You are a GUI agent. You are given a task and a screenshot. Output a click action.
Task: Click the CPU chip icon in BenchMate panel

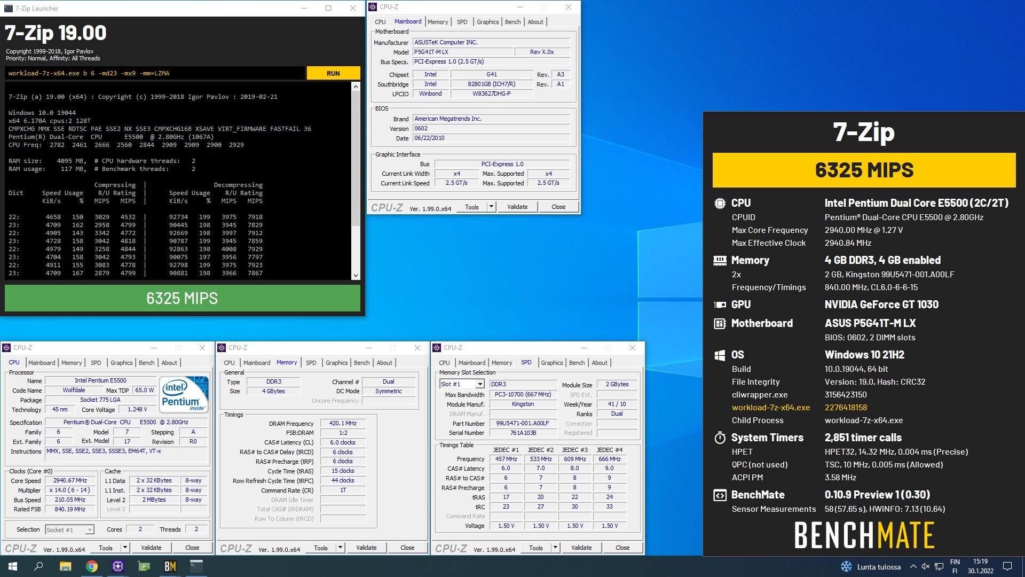(x=720, y=204)
